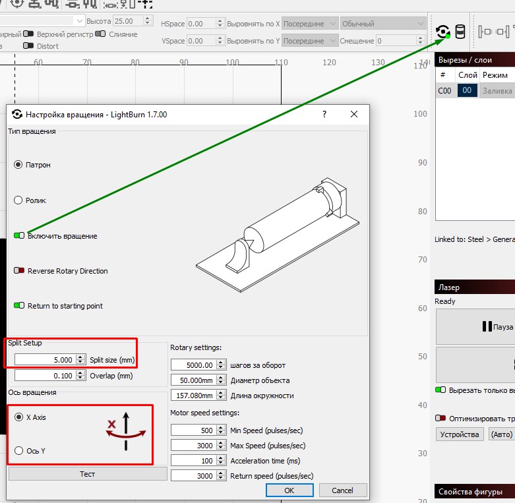Confirm the dialog with OK
This screenshot has width=515, height=503.
coord(289,490)
